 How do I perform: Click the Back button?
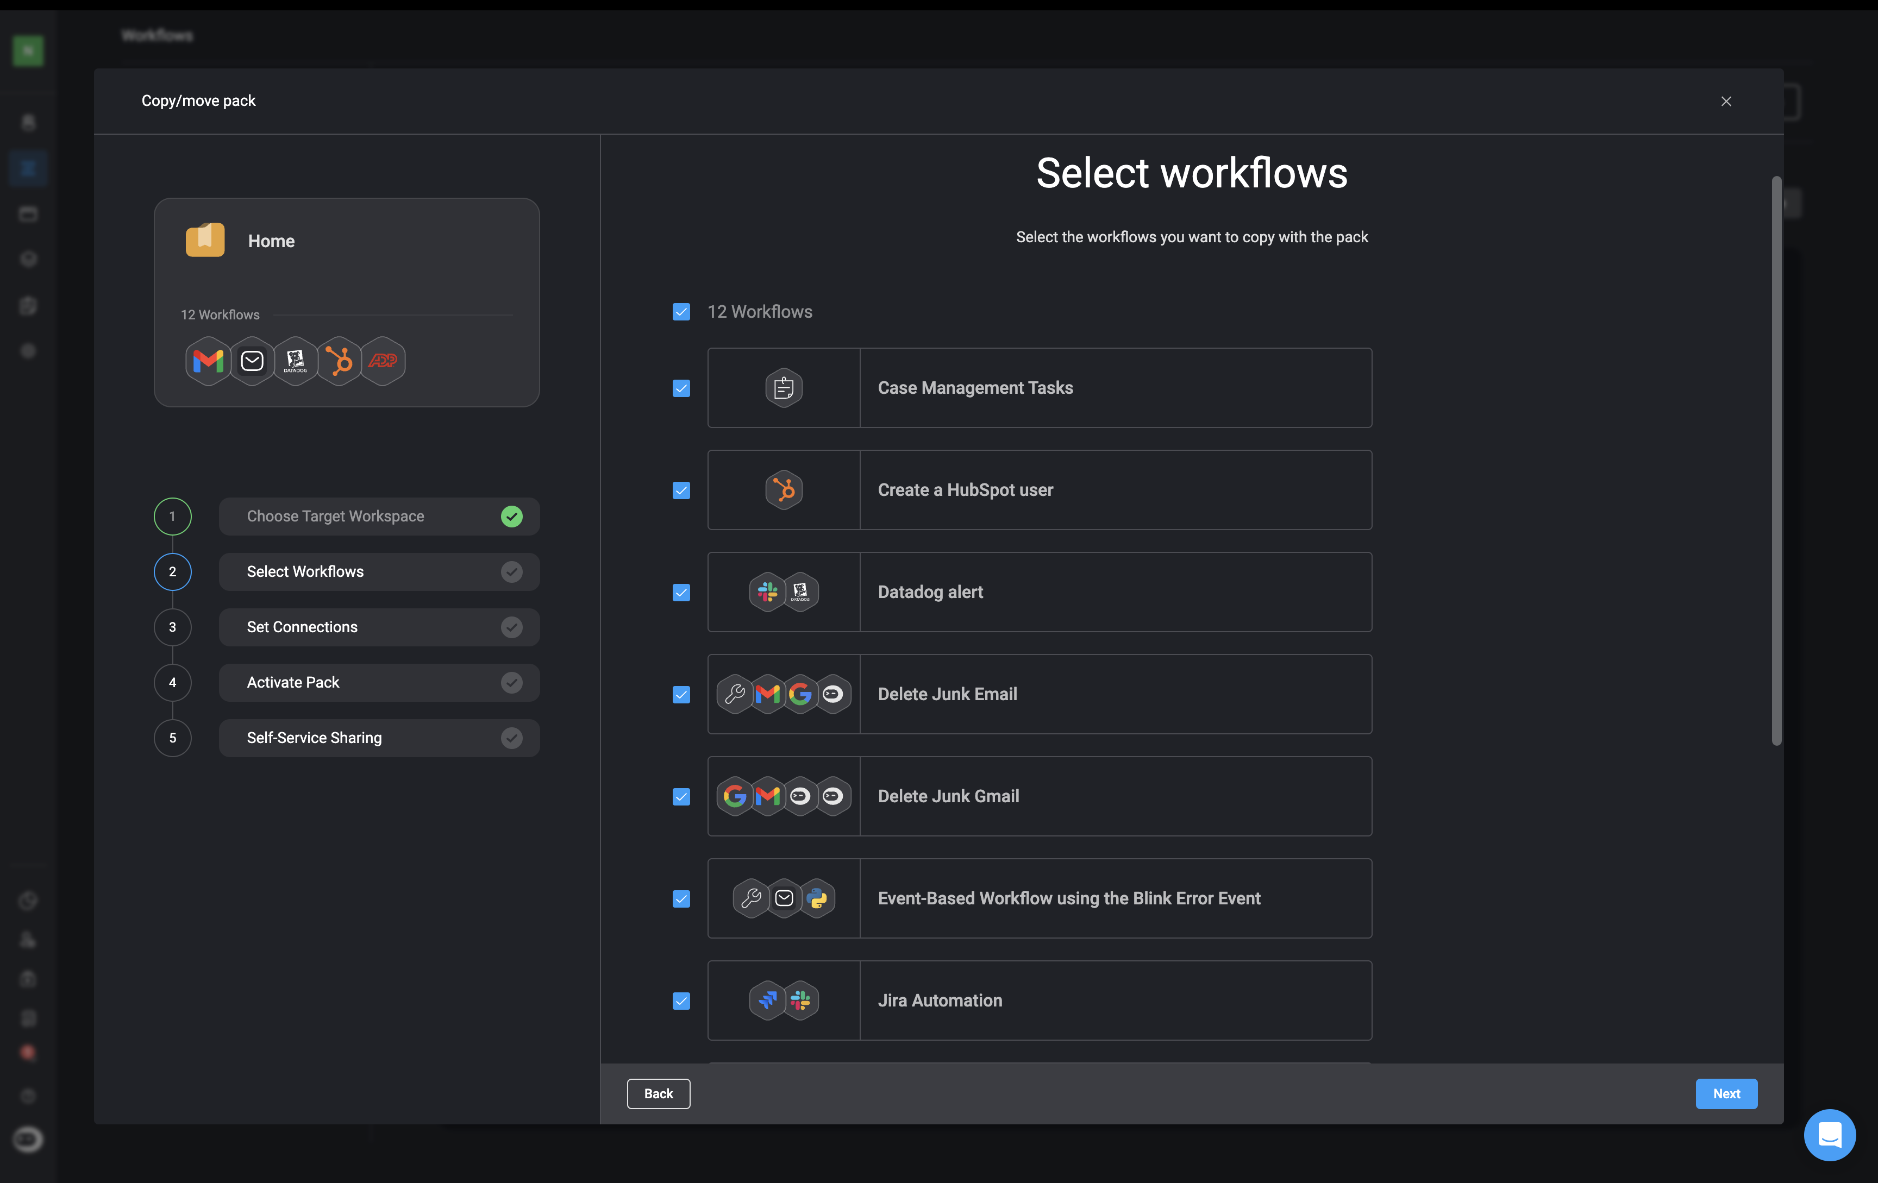point(658,1093)
